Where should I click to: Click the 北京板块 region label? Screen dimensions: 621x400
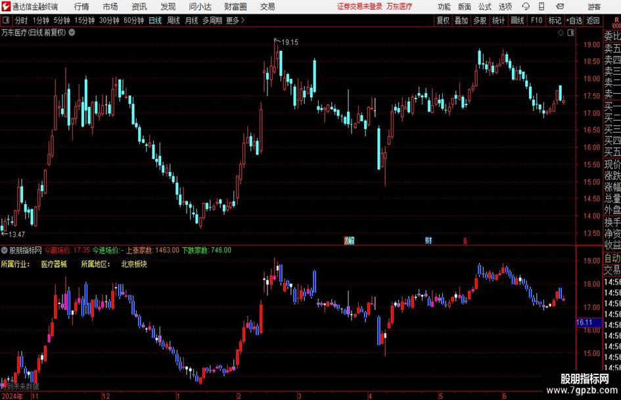(x=134, y=264)
